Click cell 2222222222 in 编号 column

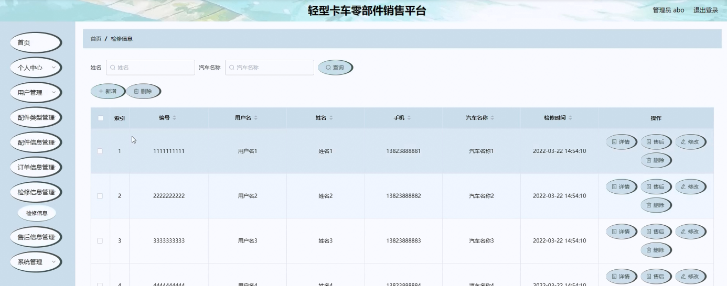coord(169,196)
